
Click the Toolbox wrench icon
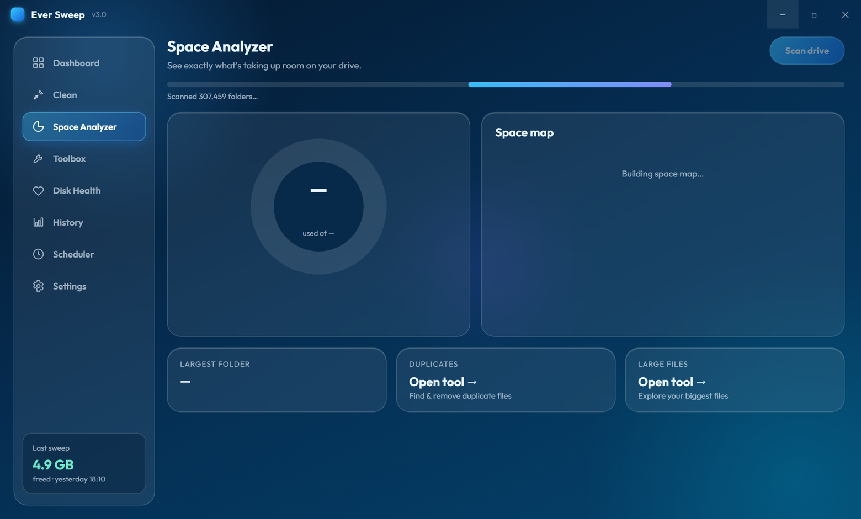tap(38, 159)
